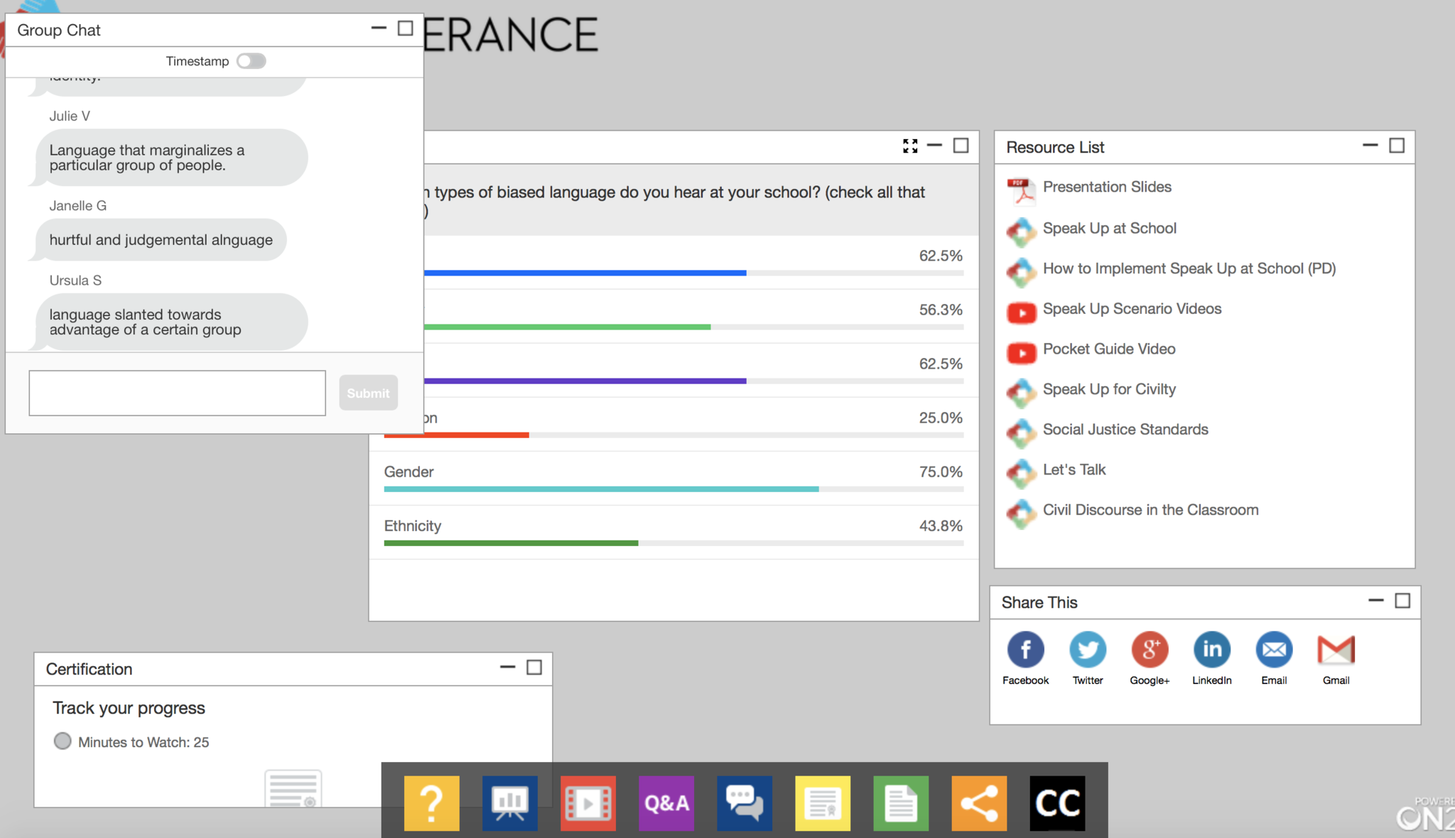Select the Minutes to Watch radio indicator
The width and height of the screenshot is (1455, 838).
coord(63,741)
